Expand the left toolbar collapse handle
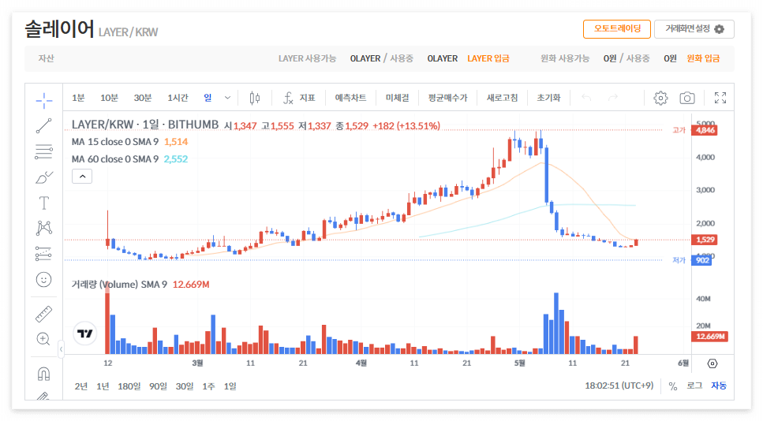Image resolution: width=763 pixels, height=421 pixels. click(61, 348)
